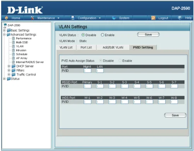Click the Configuration floppy disk icon
The width and height of the screenshot is (194, 151).
coord(73,18)
